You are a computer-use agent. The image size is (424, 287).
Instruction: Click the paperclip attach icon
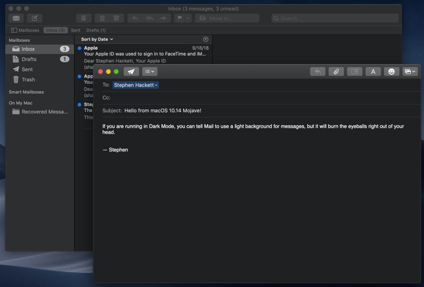click(336, 71)
